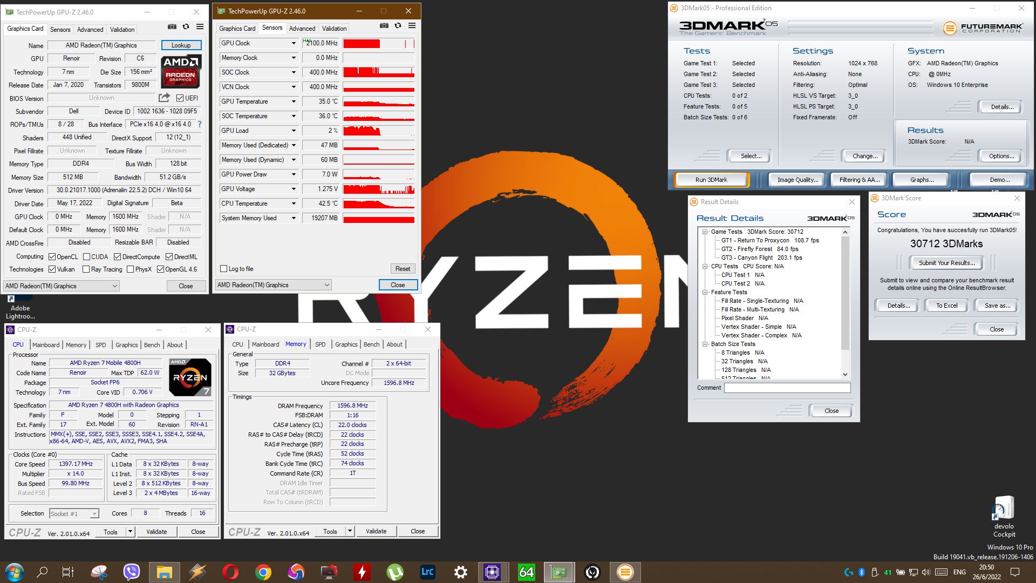Click the Ryzen 7 logo in CPU-Z
This screenshot has width=1036, height=583.
click(x=190, y=377)
